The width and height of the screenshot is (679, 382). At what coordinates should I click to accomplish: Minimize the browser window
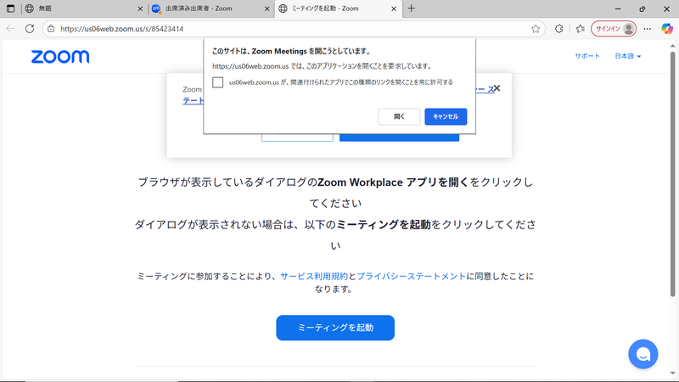click(618, 8)
